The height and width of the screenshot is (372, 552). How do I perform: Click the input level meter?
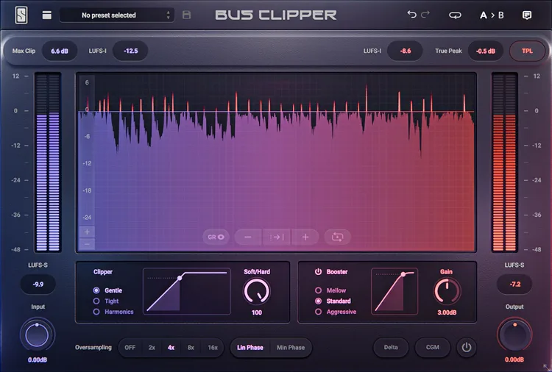tap(48, 162)
